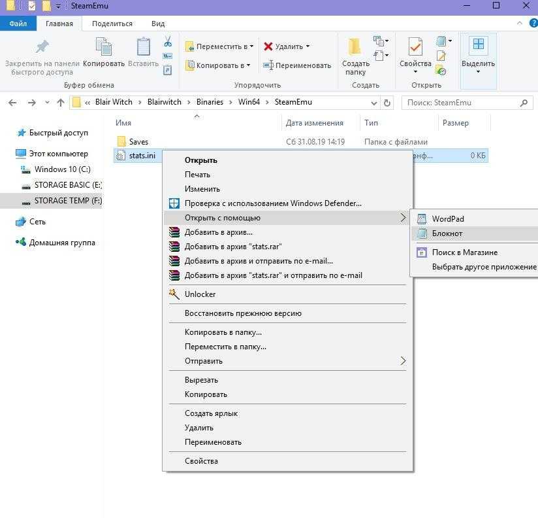Select WordPad from the open-with submenu
Image resolution: width=538 pixels, height=518 pixels.
pos(448,219)
